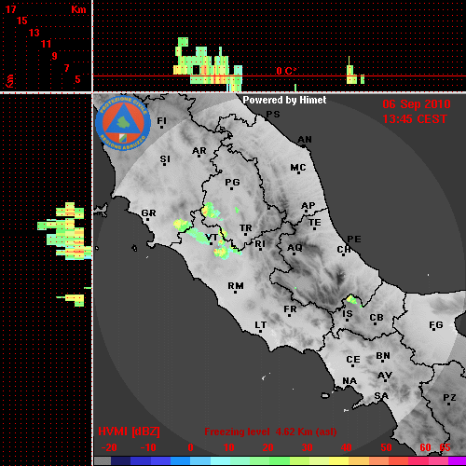Click the yellow radar echo east of GR

coord(182,226)
